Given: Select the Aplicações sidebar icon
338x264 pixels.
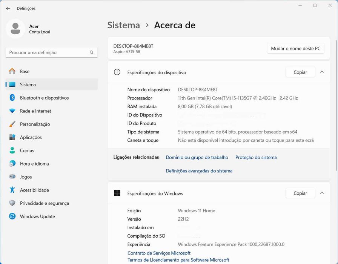Looking at the screenshot, I should click(x=12, y=137).
